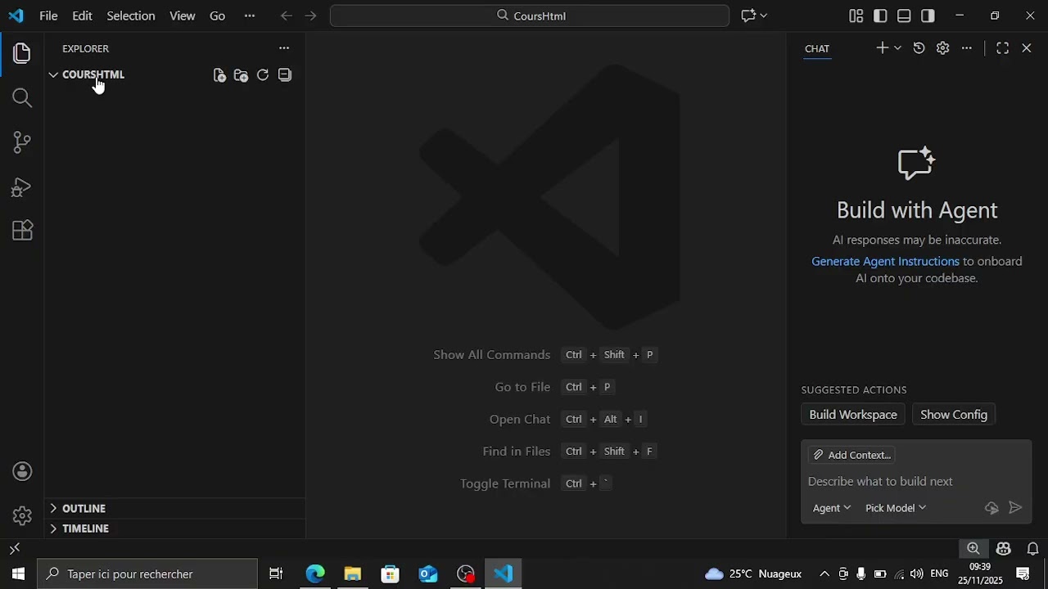Open the Edit menu

click(x=82, y=16)
